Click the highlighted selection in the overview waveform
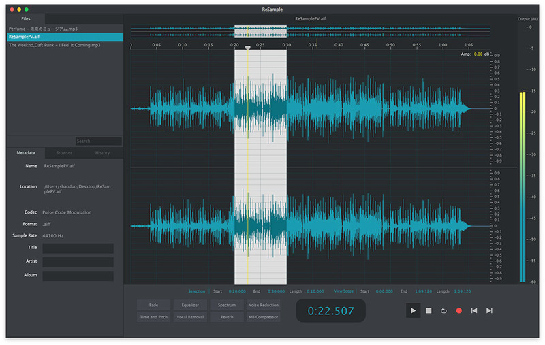The height and width of the screenshot is (345, 545). (260, 31)
